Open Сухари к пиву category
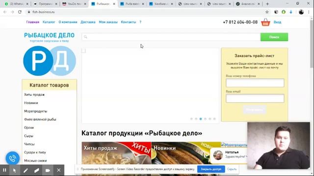Image resolution: width=314 pixels, height=176 pixels. [35, 152]
